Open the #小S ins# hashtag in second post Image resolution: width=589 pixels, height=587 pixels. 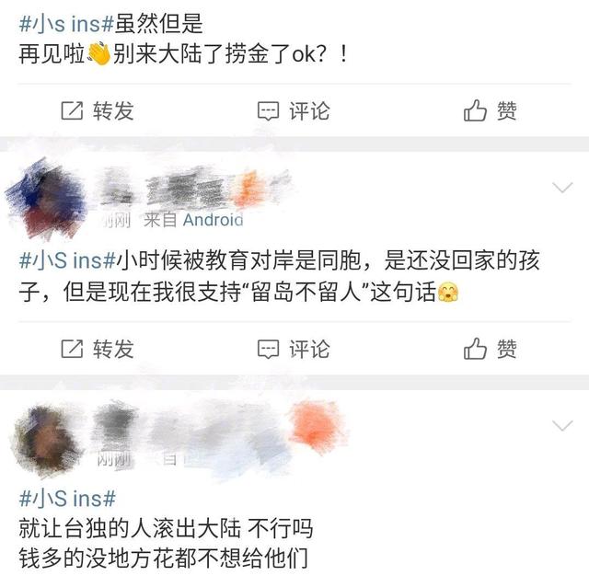coord(67,260)
